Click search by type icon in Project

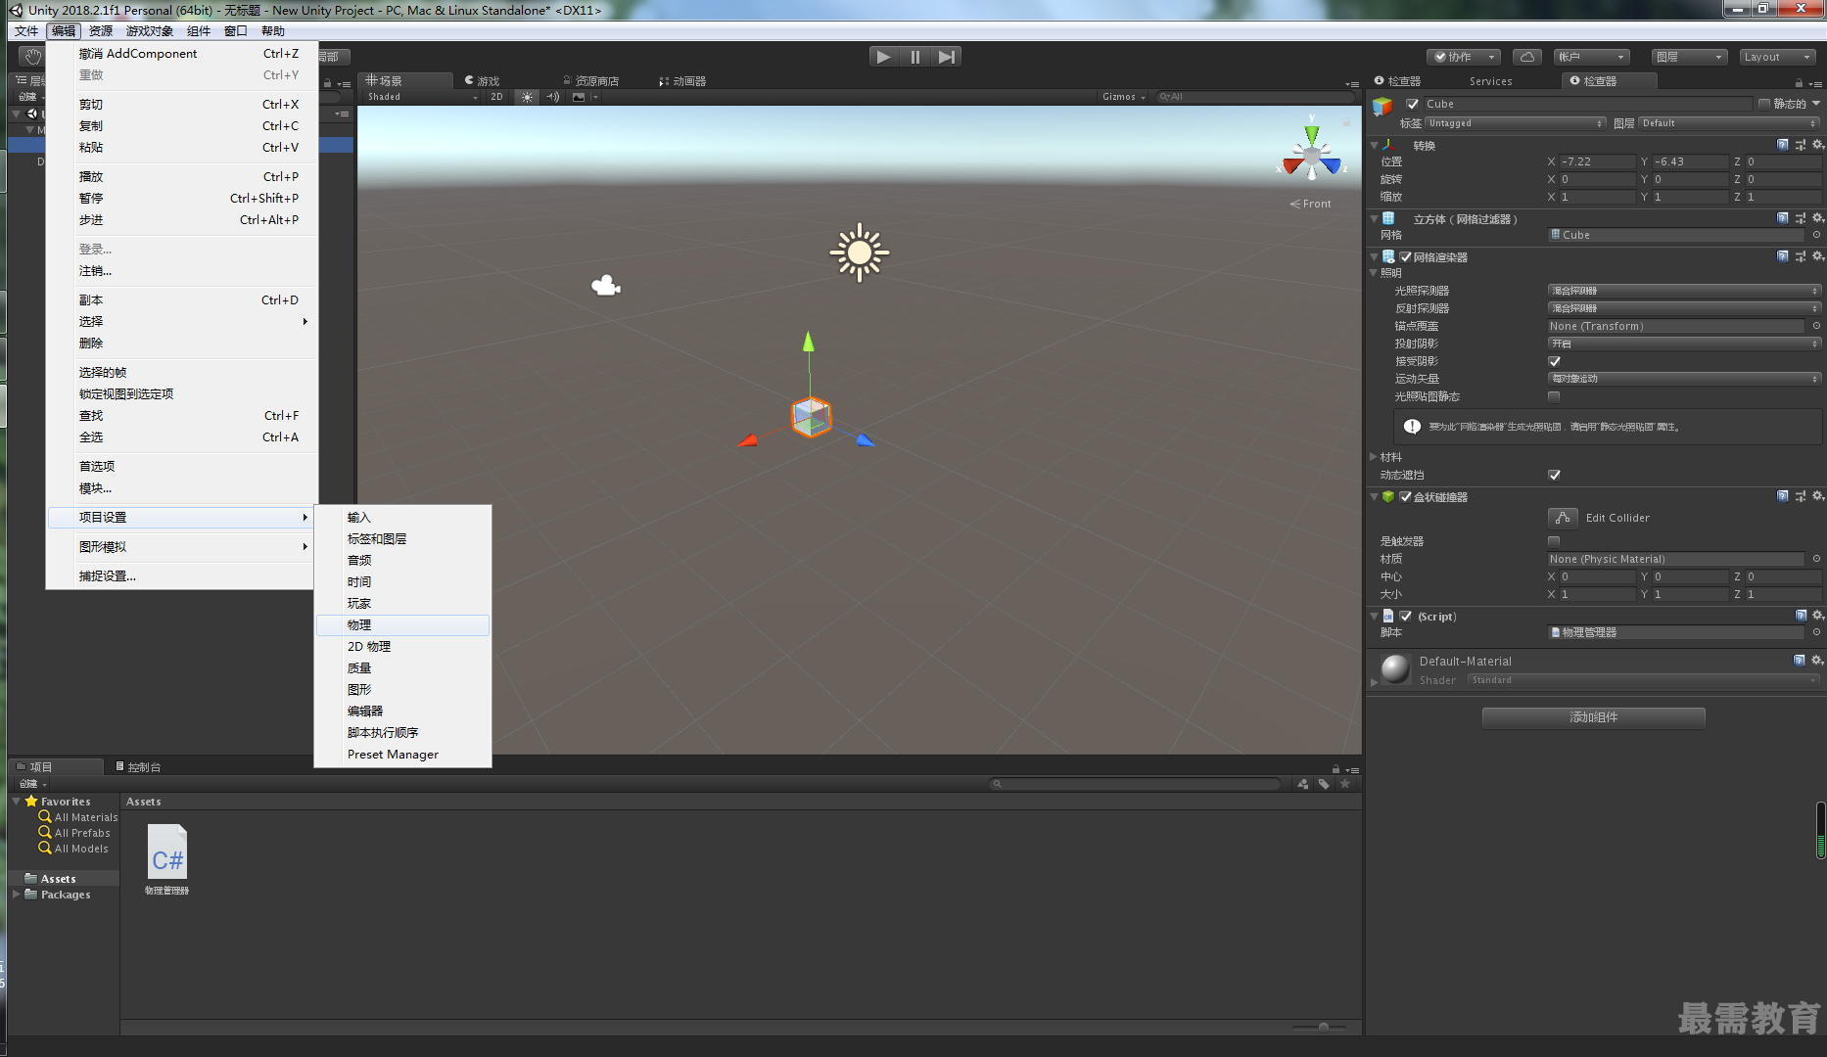pyautogui.click(x=1302, y=784)
